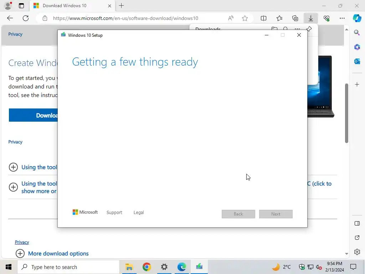Screen dimensions: 365x274
Task: Open the network tray icon
Action: point(310,267)
